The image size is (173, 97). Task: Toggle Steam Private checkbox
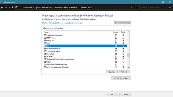coord(116,46)
